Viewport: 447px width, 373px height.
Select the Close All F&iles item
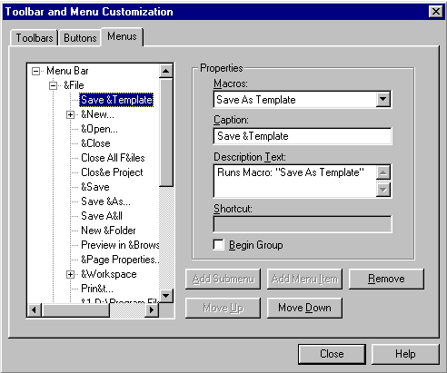coord(113,158)
